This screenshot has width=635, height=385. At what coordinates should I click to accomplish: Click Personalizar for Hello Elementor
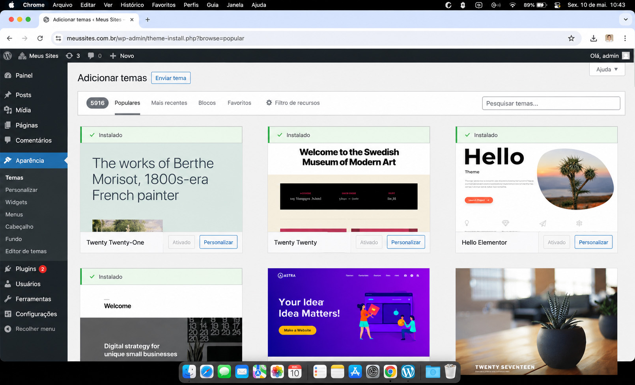pyautogui.click(x=594, y=242)
